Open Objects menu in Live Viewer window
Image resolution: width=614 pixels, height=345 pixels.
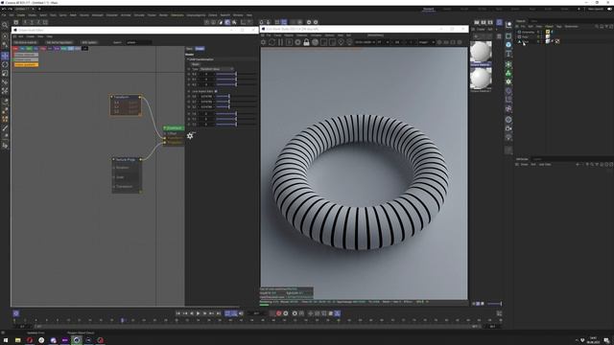289,35
